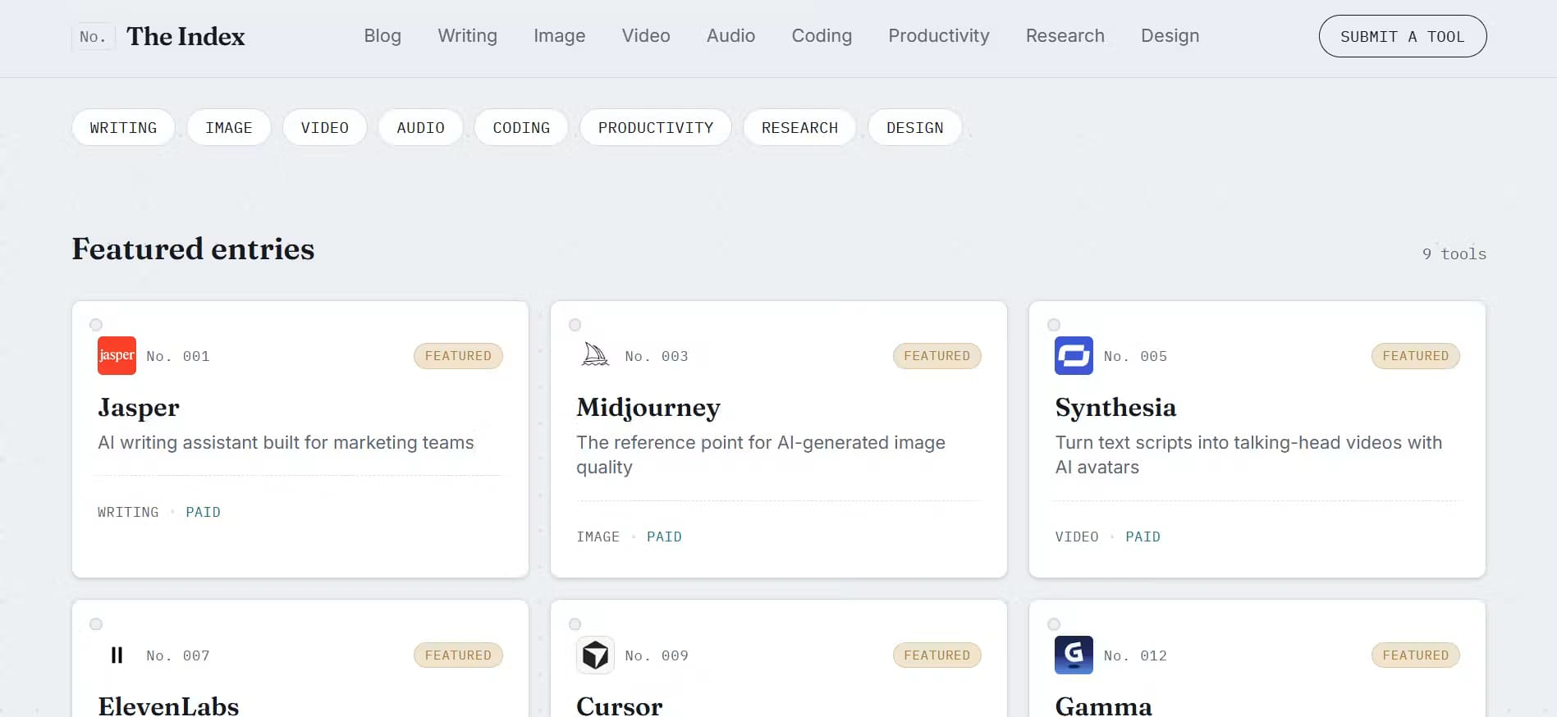Click Synthesia's talking-head videos description

pyautogui.click(x=1248, y=455)
